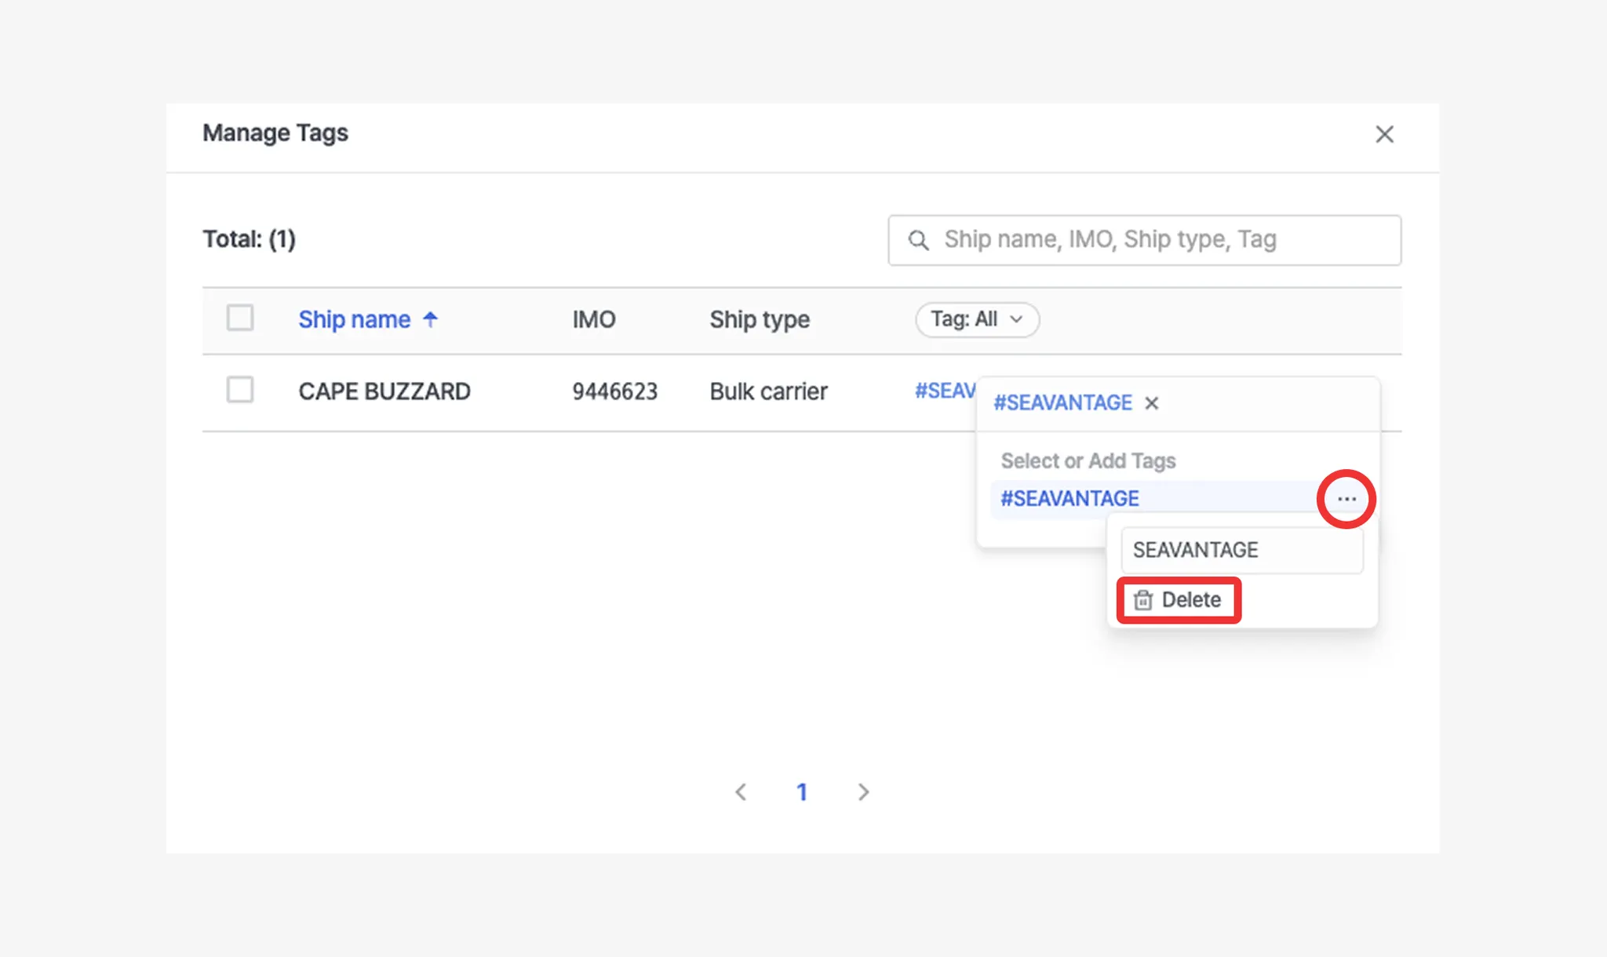Go to previous page arrow
1607x957 pixels.
click(741, 792)
